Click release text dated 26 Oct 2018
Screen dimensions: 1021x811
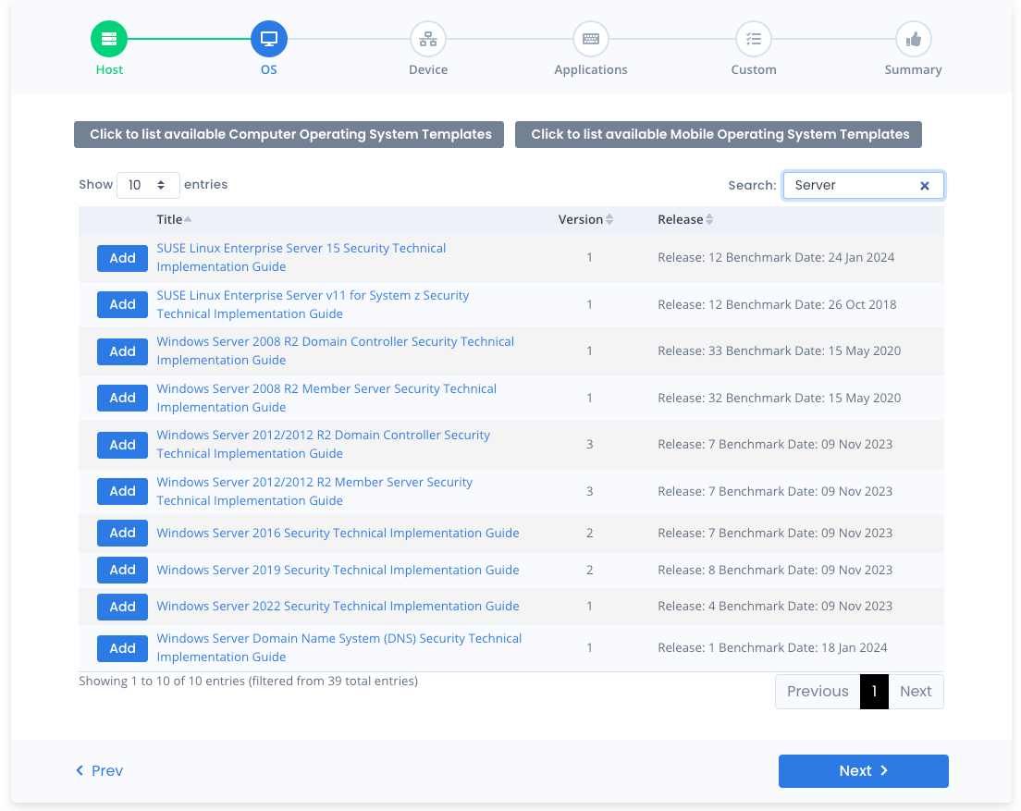point(777,304)
